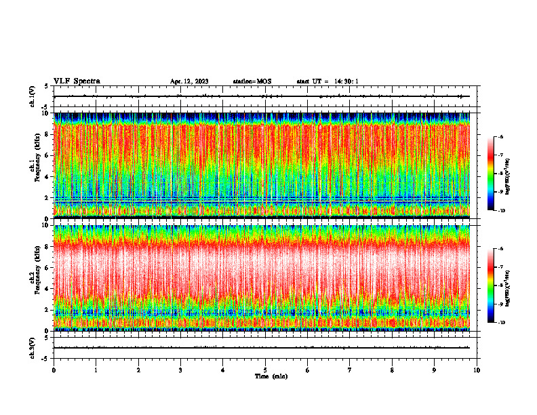The height and width of the screenshot is (415, 537).
Task: Select the 'ch.3(V)' waveform axis label
Action: 32,348
